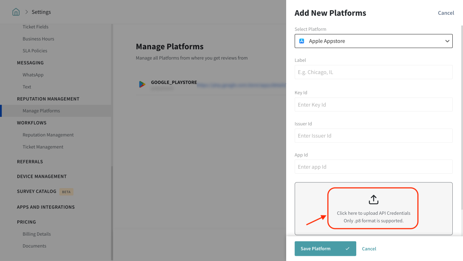Click the home icon in breadcrumb
The width and height of the screenshot is (463, 261).
(x=16, y=12)
